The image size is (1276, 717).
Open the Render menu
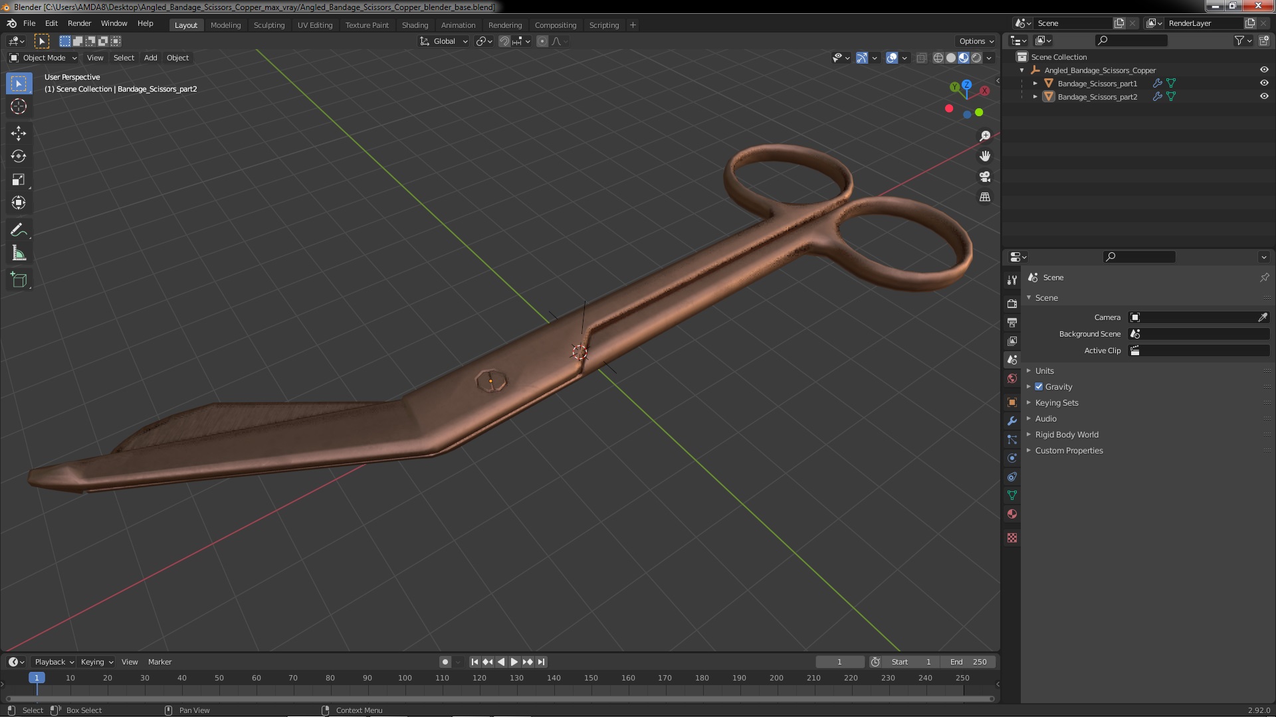click(x=79, y=23)
